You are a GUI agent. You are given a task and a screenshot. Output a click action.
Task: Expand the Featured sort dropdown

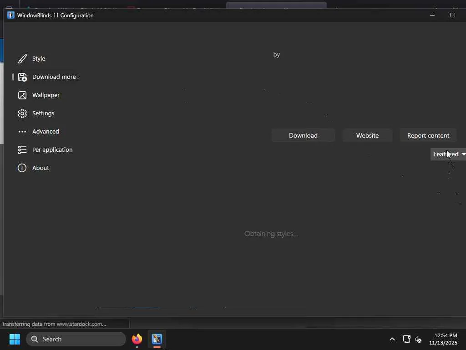point(448,154)
